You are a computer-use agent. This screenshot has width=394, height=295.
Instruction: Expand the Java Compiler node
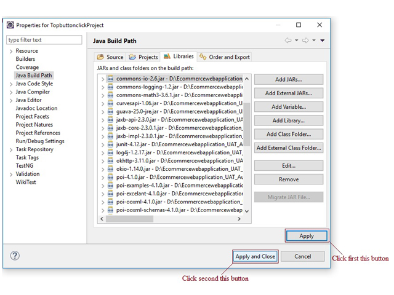11,93
